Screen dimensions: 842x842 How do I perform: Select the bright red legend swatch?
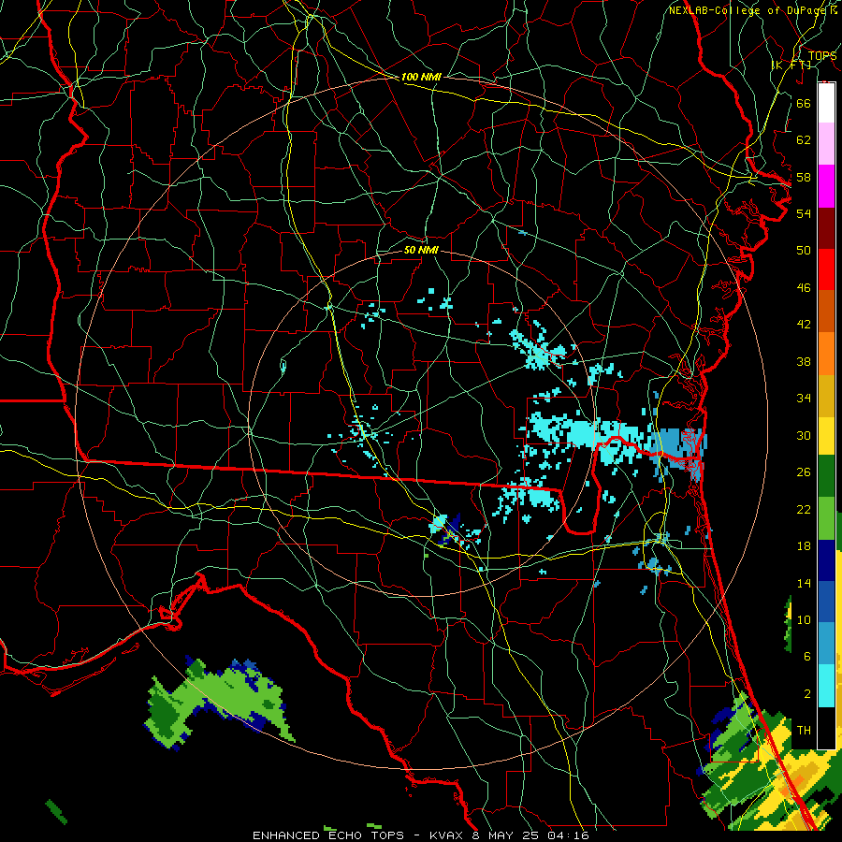point(826,269)
